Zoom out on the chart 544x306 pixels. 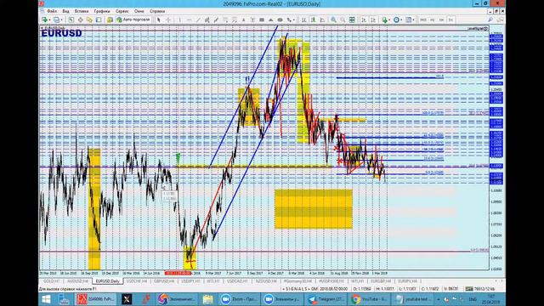(x=343, y=20)
